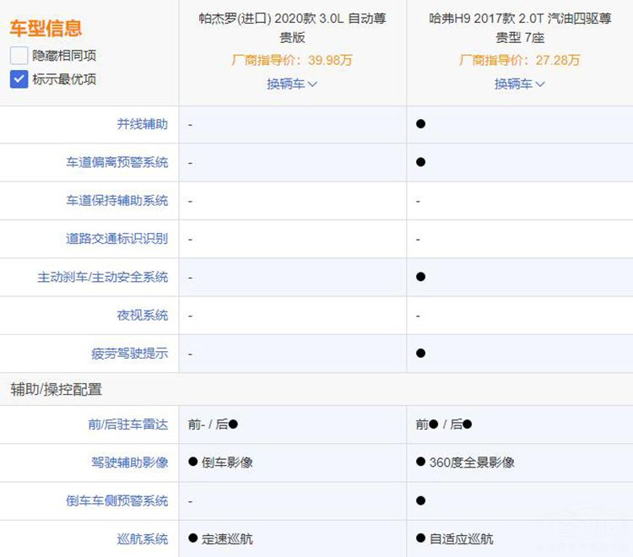
Task: Select the 360度全景影像 cell text
Action: pos(472,462)
